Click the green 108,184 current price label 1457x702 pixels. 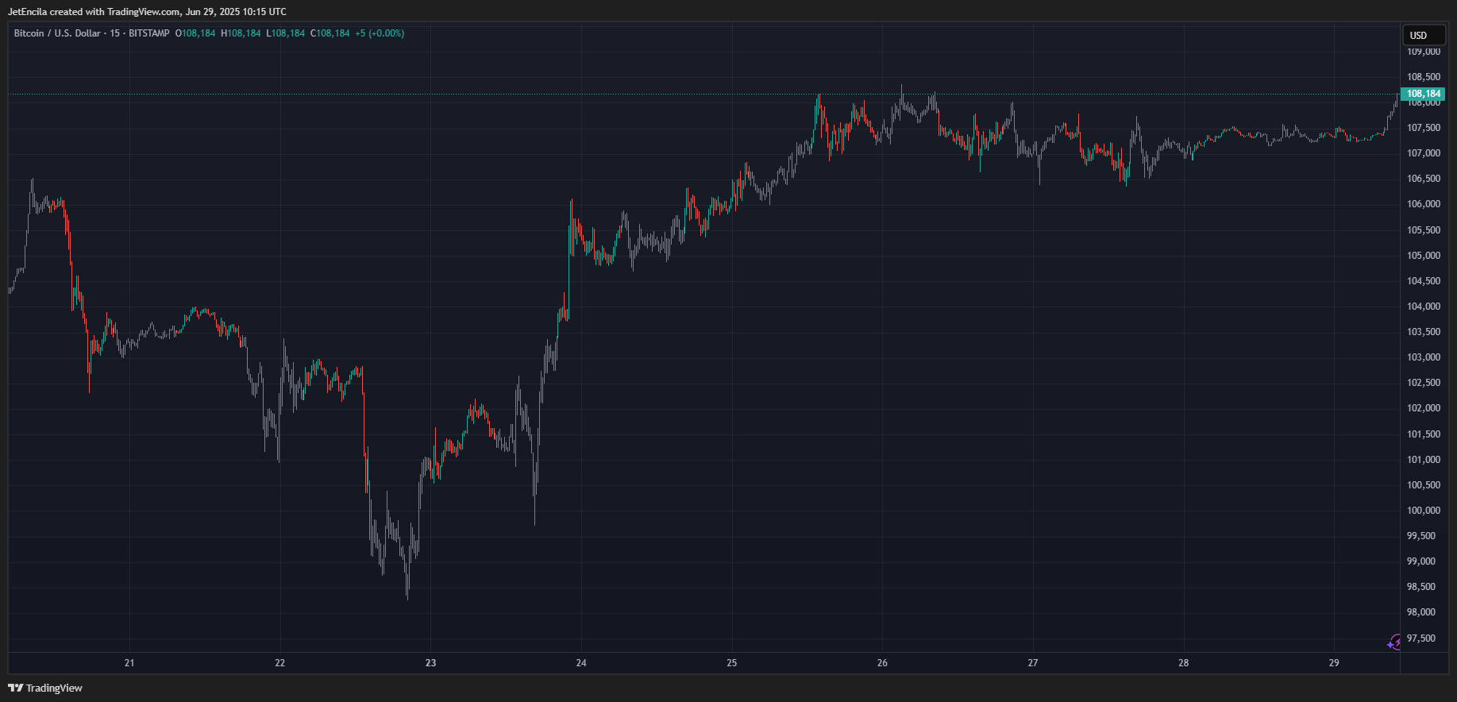coord(1423,94)
